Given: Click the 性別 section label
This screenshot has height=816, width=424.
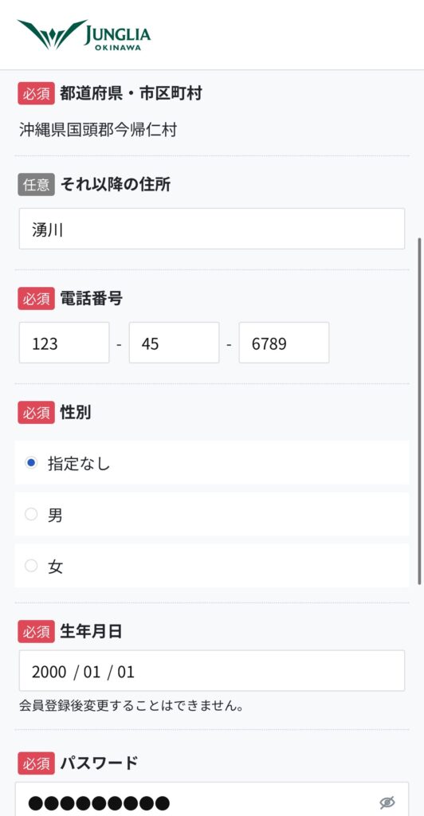Looking at the screenshot, I should (76, 413).
